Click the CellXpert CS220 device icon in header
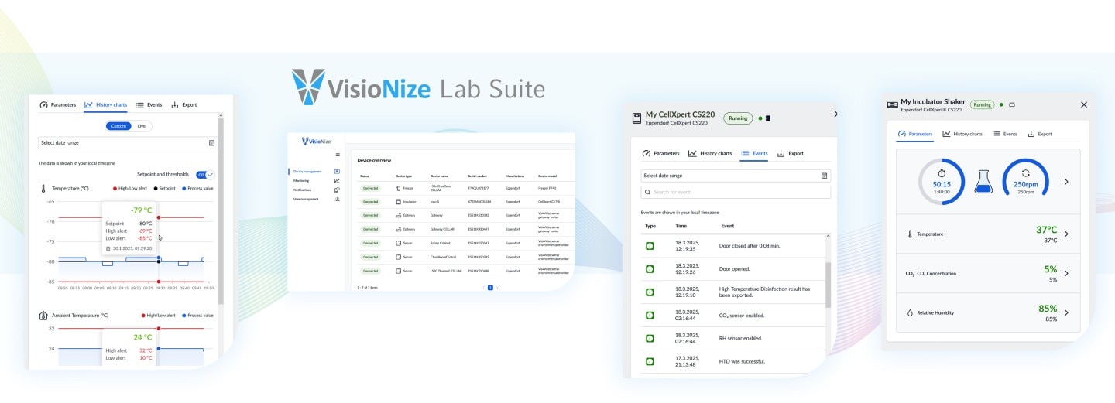 pos(636,118)
